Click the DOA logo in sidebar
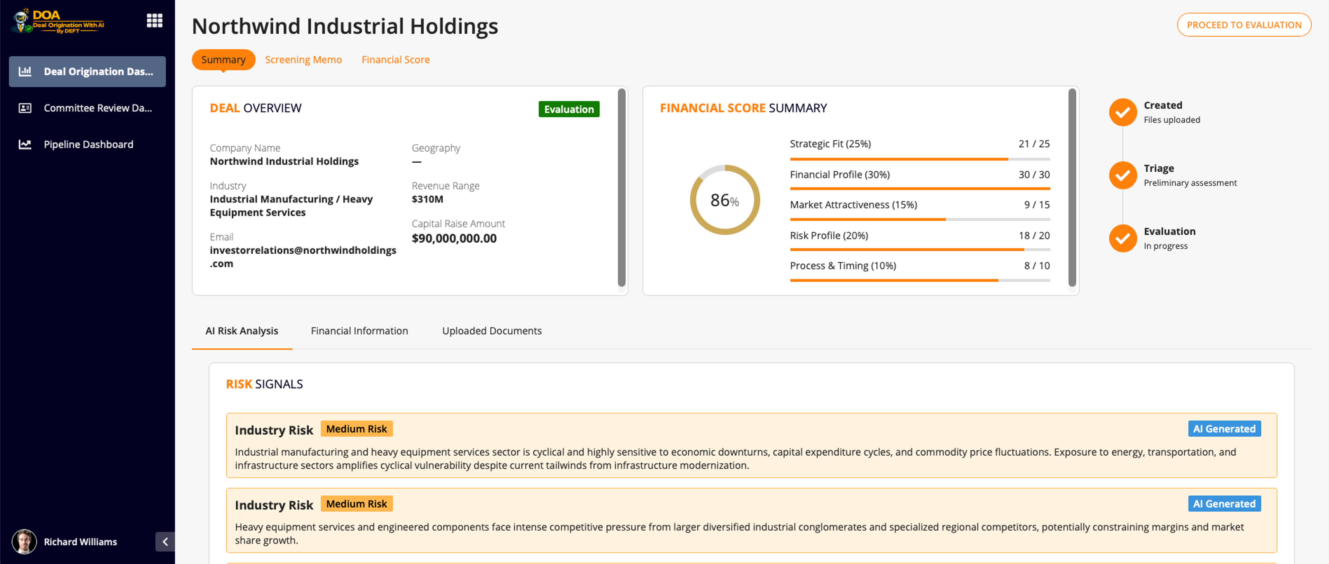 pos(58,21)
